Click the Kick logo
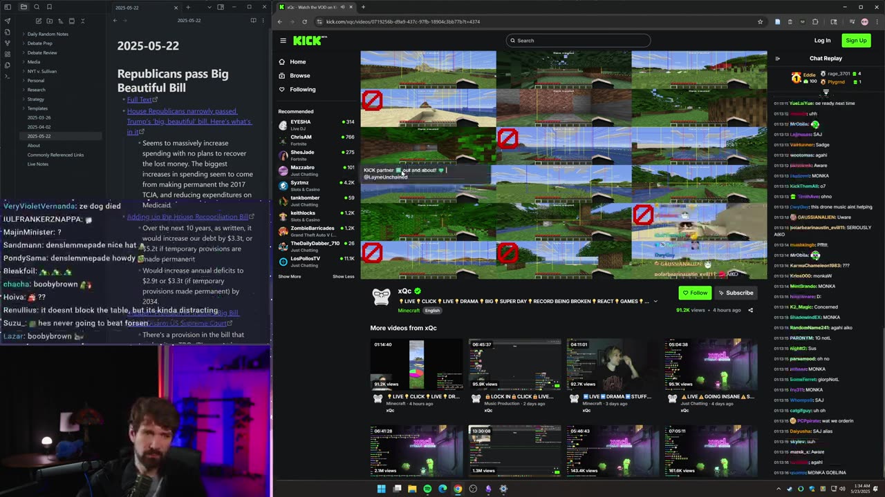885x497 pixels. click(306, 41)
